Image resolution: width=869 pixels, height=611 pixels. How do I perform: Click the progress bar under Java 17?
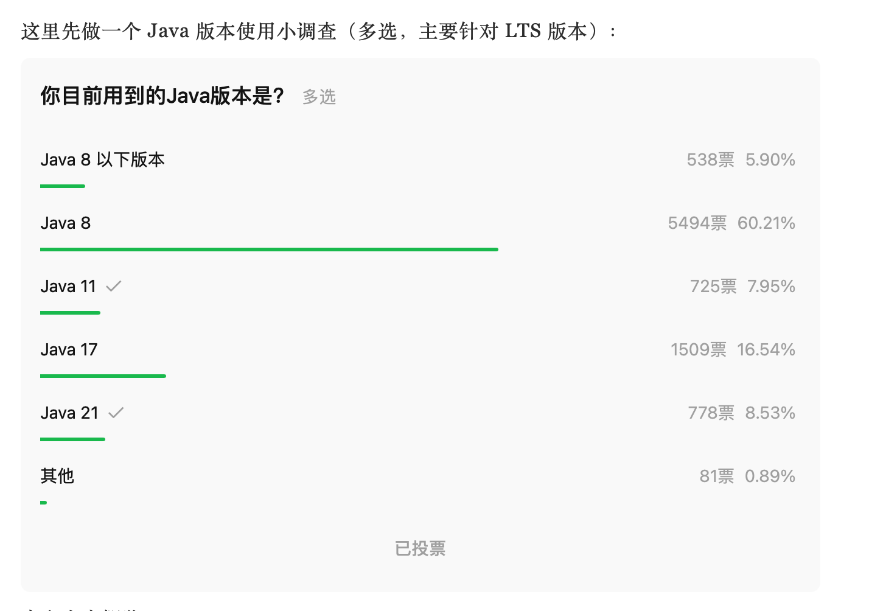coord(103,376)
